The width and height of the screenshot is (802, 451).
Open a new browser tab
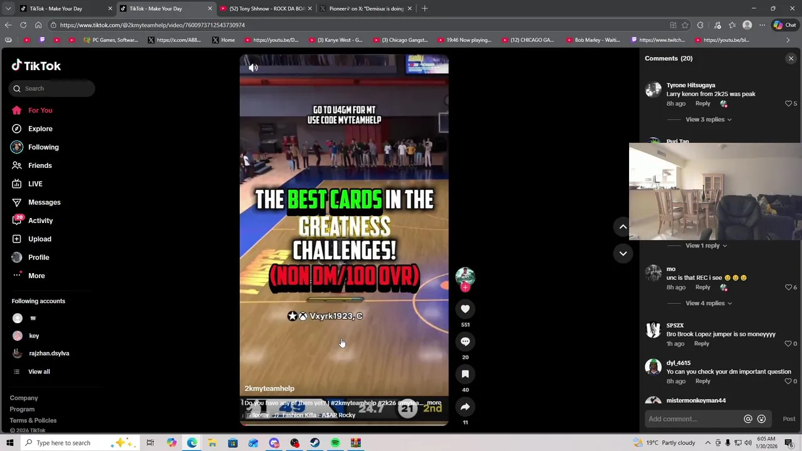[425, 9]
